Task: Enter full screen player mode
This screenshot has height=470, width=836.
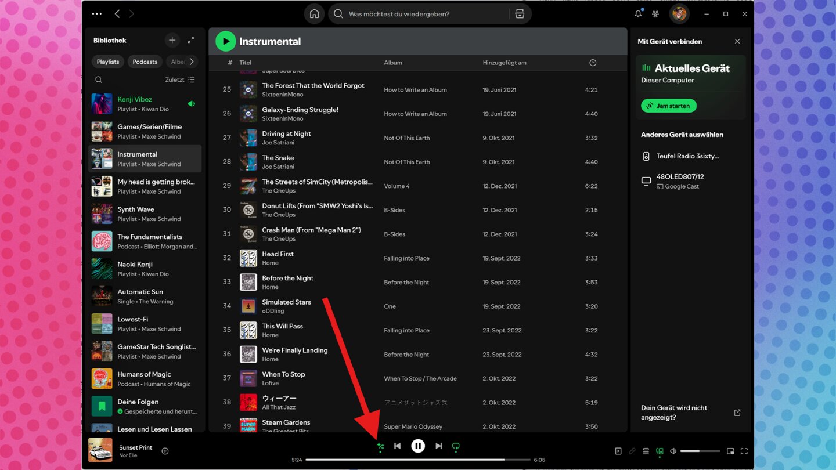Action: point(744,451)
